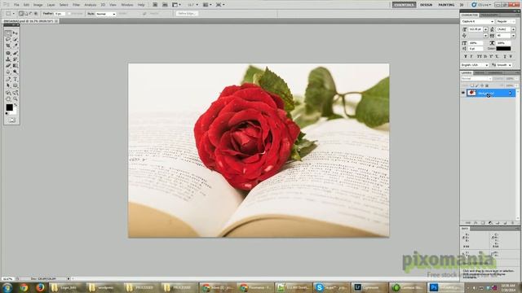522x293 pixels.
Task: Select the Quick Selection tool
Action: pyautogui.click(x=15, y=39)
